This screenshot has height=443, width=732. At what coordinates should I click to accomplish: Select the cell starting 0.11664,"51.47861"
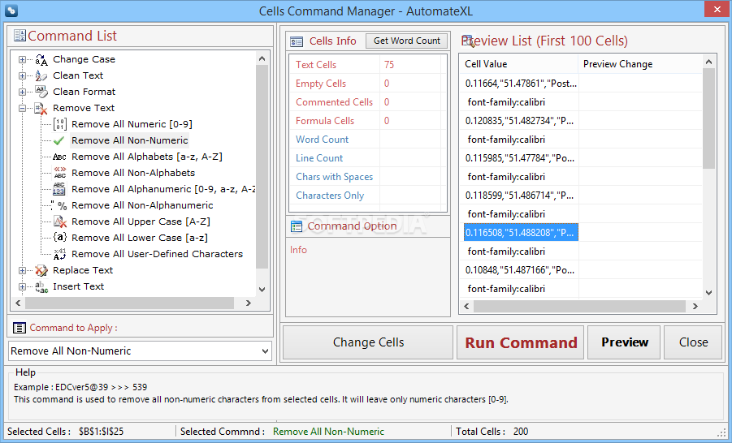click(521, 84)
